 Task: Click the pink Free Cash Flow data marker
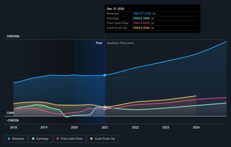[105, 109]
